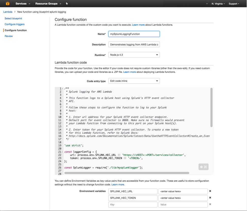Select the Configure function step
247x211 pixels.
16,30
